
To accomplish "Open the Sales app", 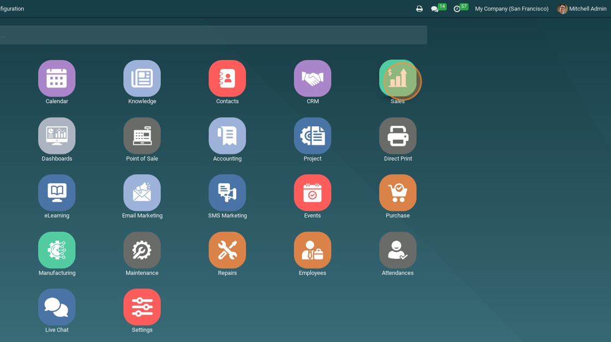I will tap(398, 79).
